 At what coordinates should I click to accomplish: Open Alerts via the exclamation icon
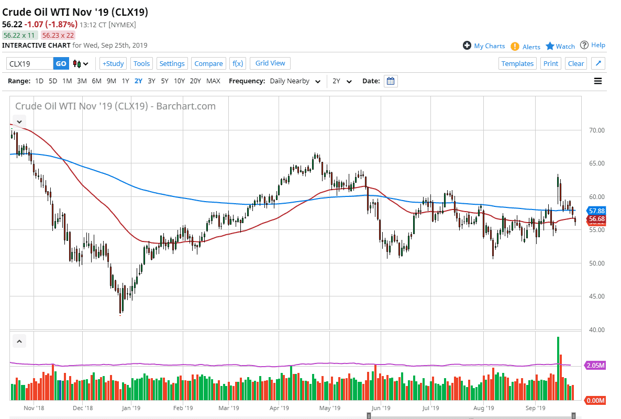(516, 46)
